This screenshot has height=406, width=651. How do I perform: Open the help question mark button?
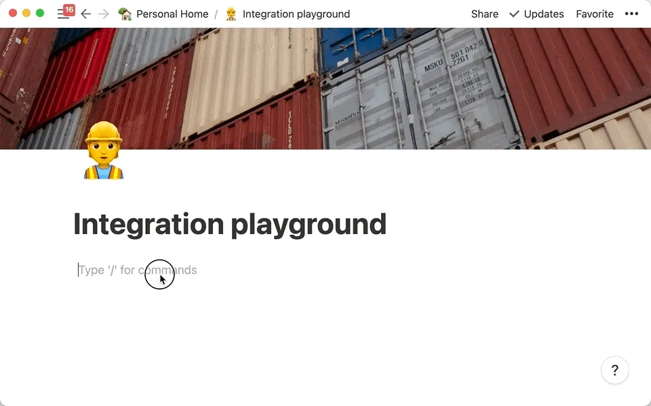614,370
